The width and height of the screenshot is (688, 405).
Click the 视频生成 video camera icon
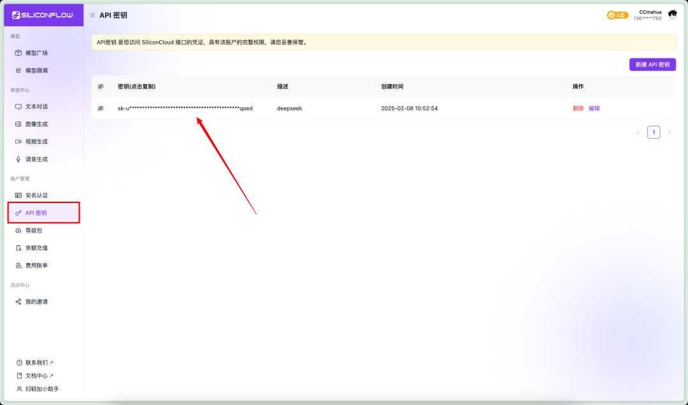pos(18,141)
